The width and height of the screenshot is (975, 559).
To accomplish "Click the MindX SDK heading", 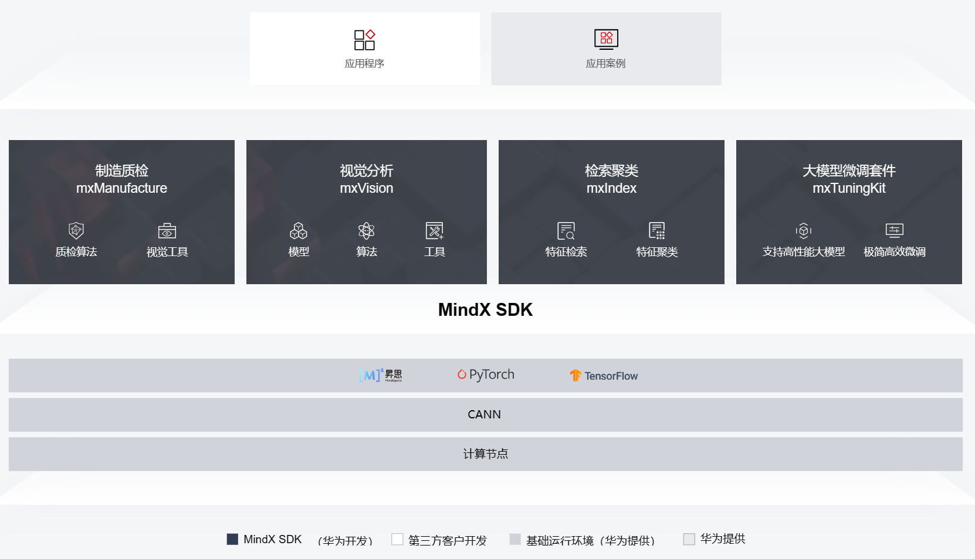I will pos(486,309).
